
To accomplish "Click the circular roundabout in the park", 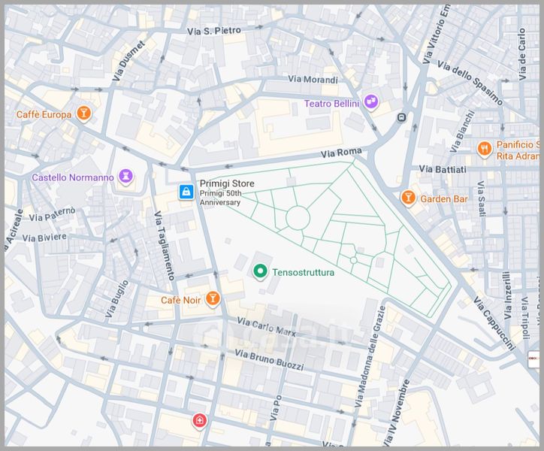I will pyautogui.click(x=298, y=218).
